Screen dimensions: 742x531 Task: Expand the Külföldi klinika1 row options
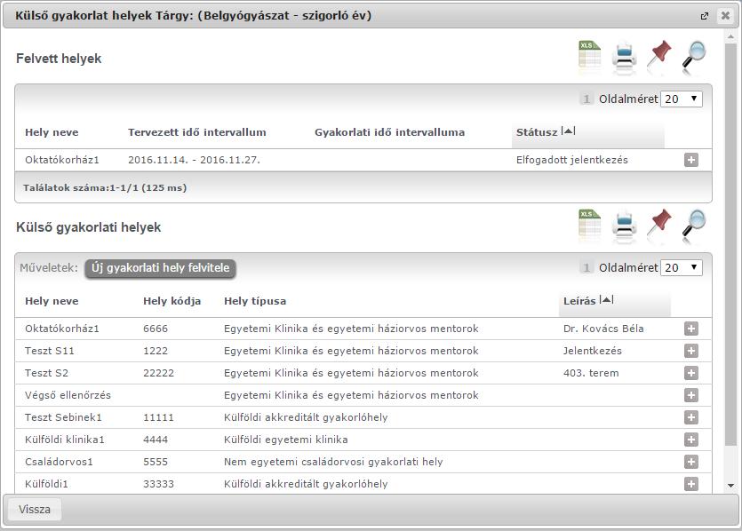tap(690, 440)
